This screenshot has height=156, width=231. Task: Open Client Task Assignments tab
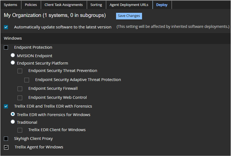[64, 5]
